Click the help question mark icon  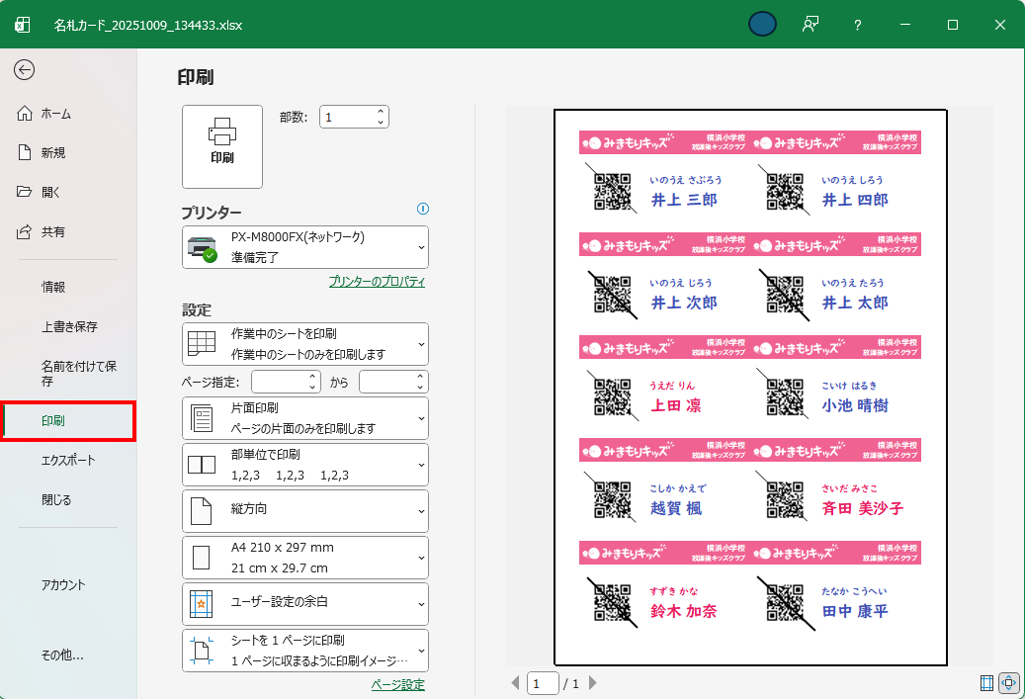tap(858, 25)
